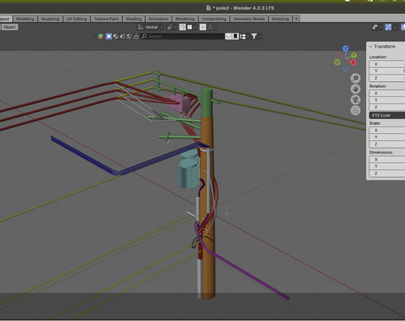
Task: Click the Dimensions Z field
Action: pyautogui.click(x=387, y=173)
